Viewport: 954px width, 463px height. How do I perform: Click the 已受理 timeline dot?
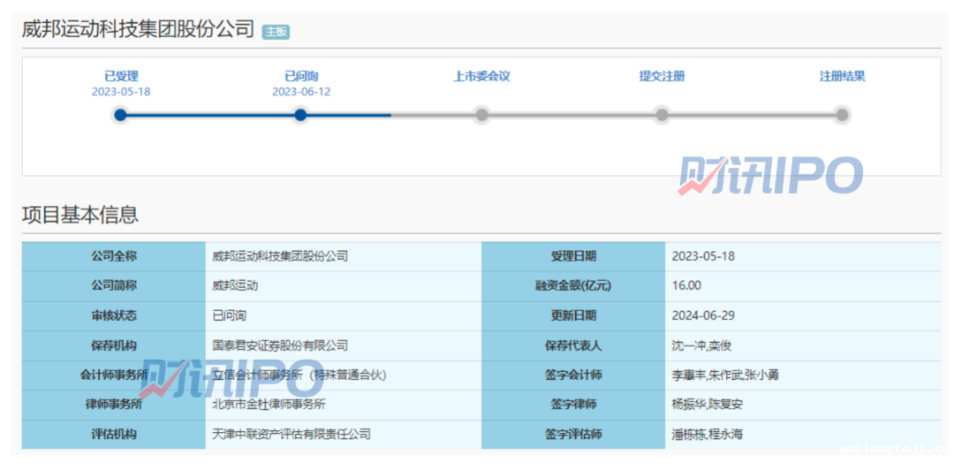(x=120, y=115)
